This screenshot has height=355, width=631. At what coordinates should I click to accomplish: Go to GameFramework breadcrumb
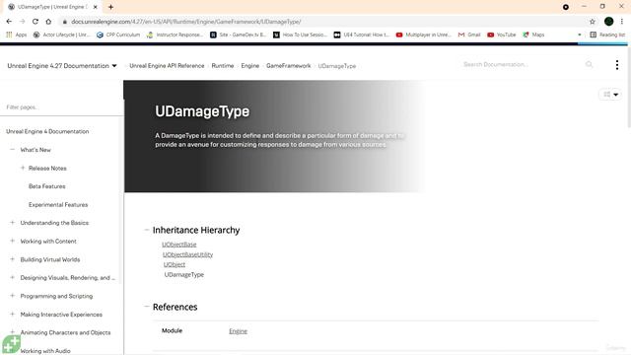(289, 66)
